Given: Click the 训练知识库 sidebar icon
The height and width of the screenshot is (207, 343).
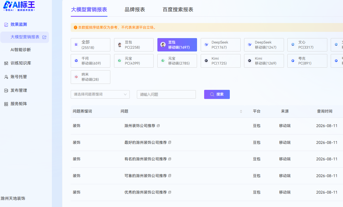Looking at the screenshot, I should [6, 63].
